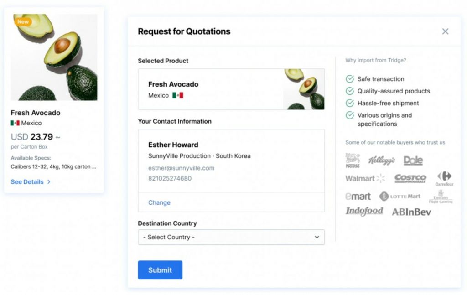Image resolution: width=467 pixels, height=295 pixels.
Task: Click the Kellogg's buyer logo
Action: [x=382, y=160]
